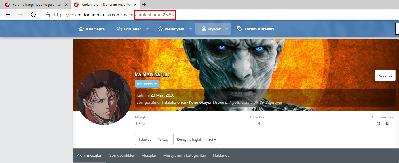Click Konuşma başlat button
The image size is (399, 163).
point(189,140)
